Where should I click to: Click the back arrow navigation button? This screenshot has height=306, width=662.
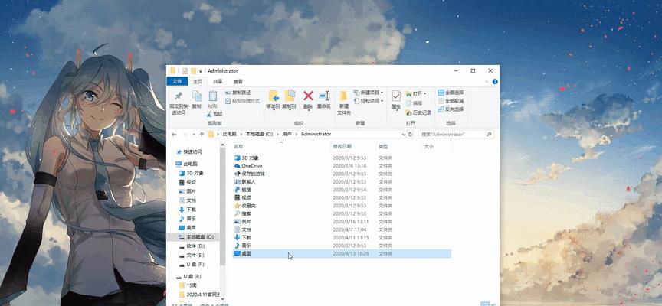(174, 134)
